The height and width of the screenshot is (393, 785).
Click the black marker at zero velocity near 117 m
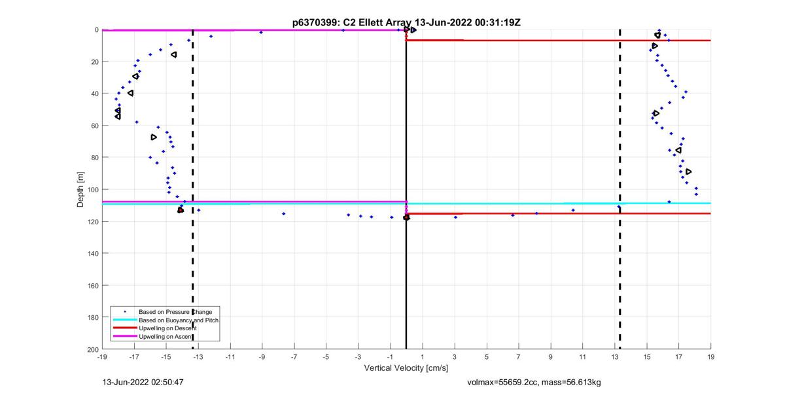tap(406, 217)
